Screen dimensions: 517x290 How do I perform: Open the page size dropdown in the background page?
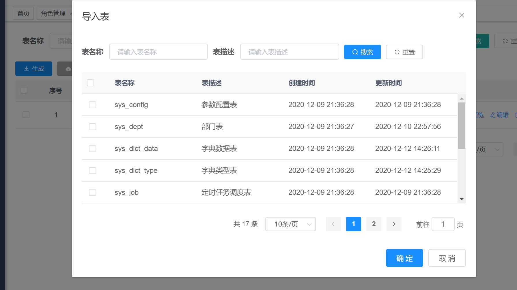[490, 149]
